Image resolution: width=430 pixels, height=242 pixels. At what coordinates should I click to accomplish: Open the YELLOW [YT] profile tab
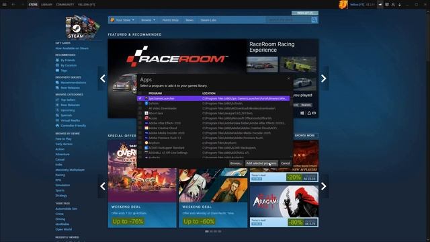coord(87,5)
